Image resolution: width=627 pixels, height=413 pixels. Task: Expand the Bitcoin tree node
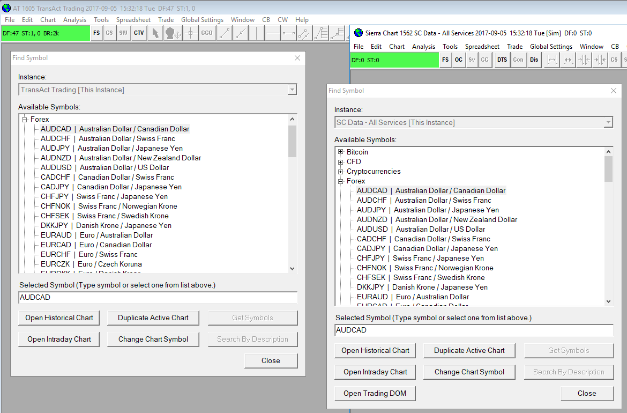[x=341, y=152]
